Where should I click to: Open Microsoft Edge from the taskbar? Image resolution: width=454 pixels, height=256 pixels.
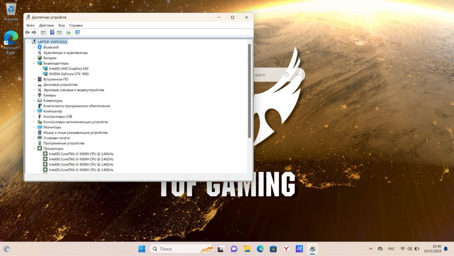[260, 249]
